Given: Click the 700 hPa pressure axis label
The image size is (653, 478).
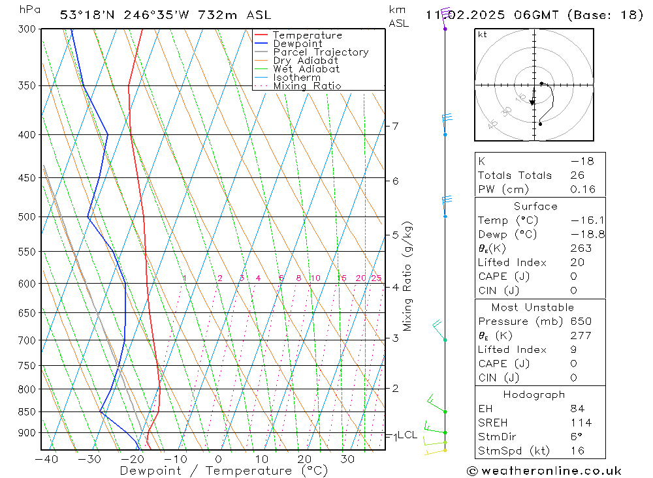Looking at the screenshot, I should [27, 340].
